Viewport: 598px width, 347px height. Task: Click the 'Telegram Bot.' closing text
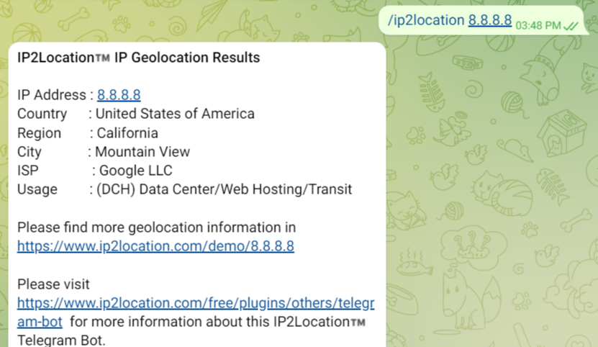click(x=61, y=340)
